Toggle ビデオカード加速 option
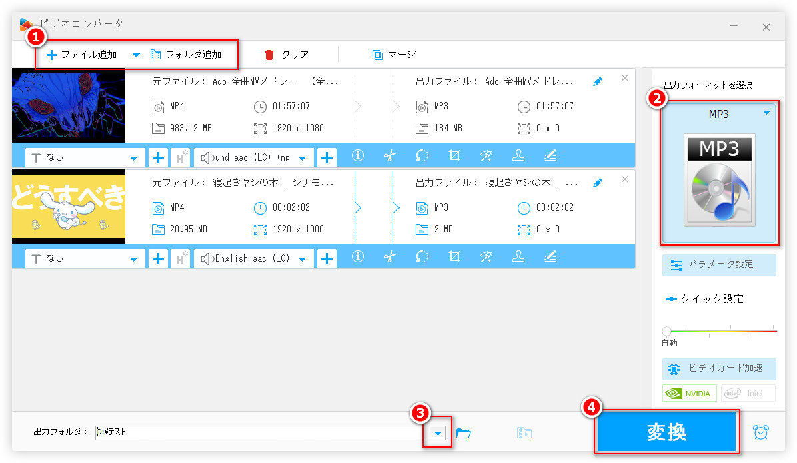 tap(719, 370)
